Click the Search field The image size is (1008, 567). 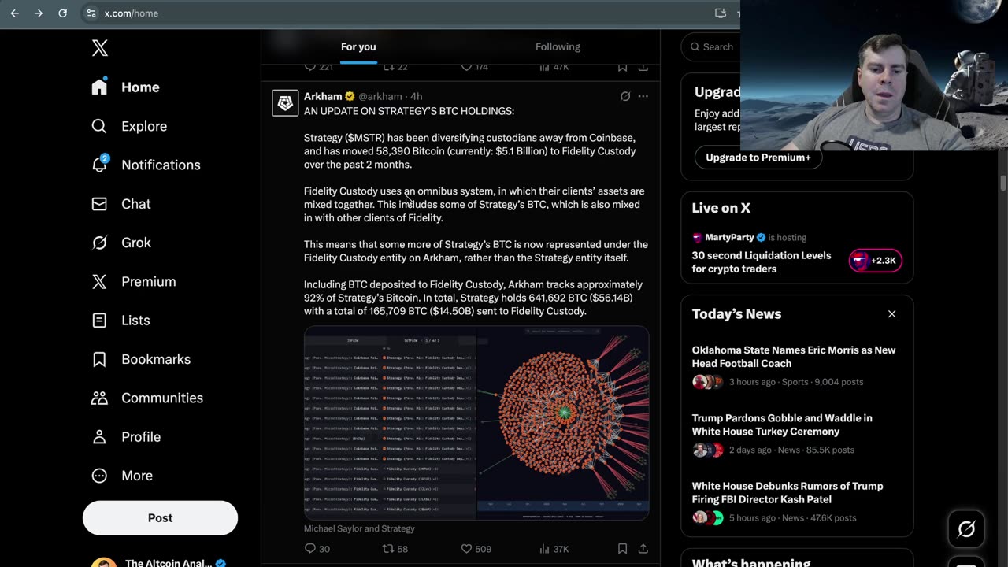click(x=711, y=46)
